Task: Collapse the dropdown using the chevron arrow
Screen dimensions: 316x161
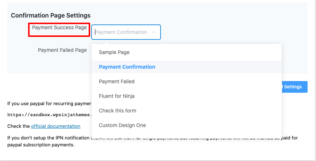Action: click(154, 32)
